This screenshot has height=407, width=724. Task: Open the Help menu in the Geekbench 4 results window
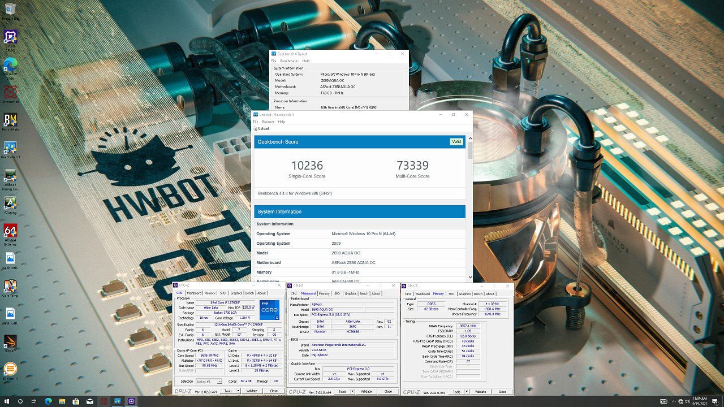[x=282, y=122]
